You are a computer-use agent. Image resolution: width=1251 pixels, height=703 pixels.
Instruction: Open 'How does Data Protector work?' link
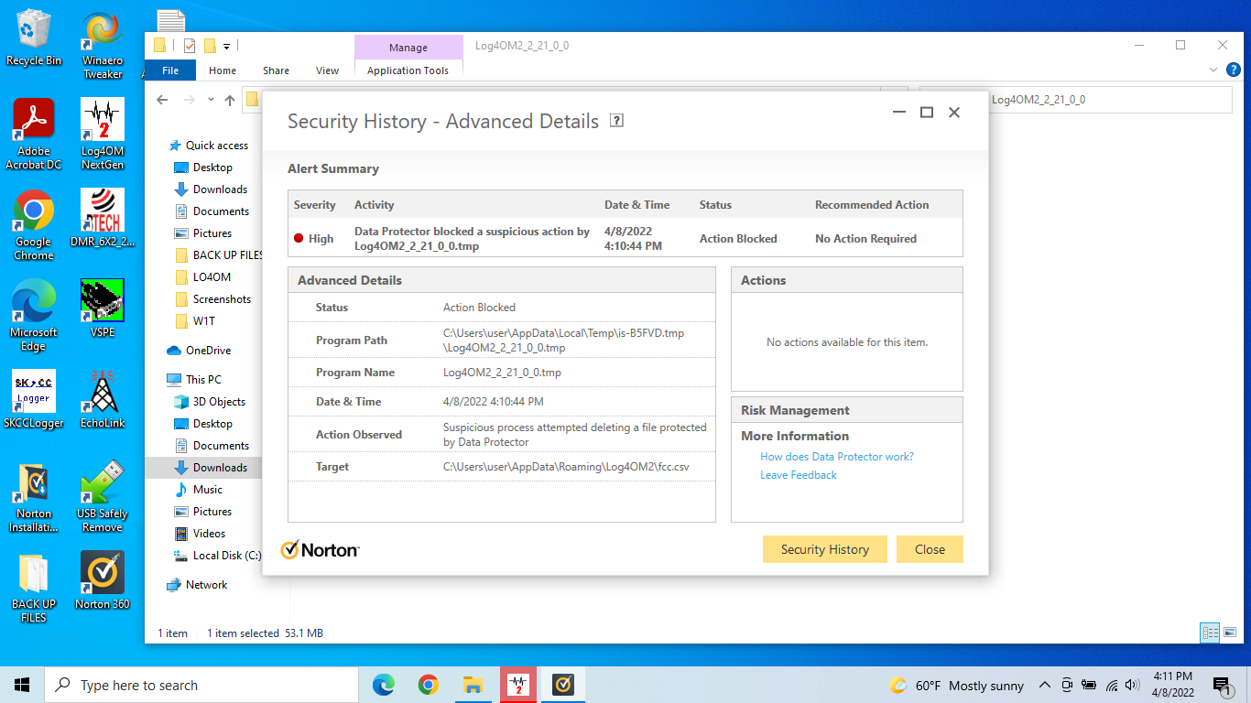[x=837, y=457]
